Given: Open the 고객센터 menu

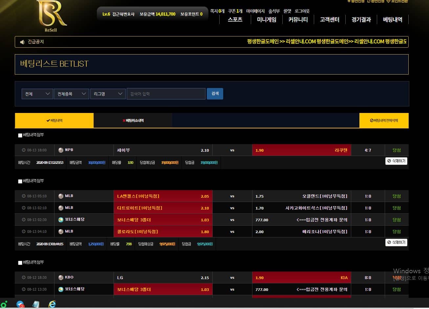Looking at the screenshot, I should [x=330, y=20].
